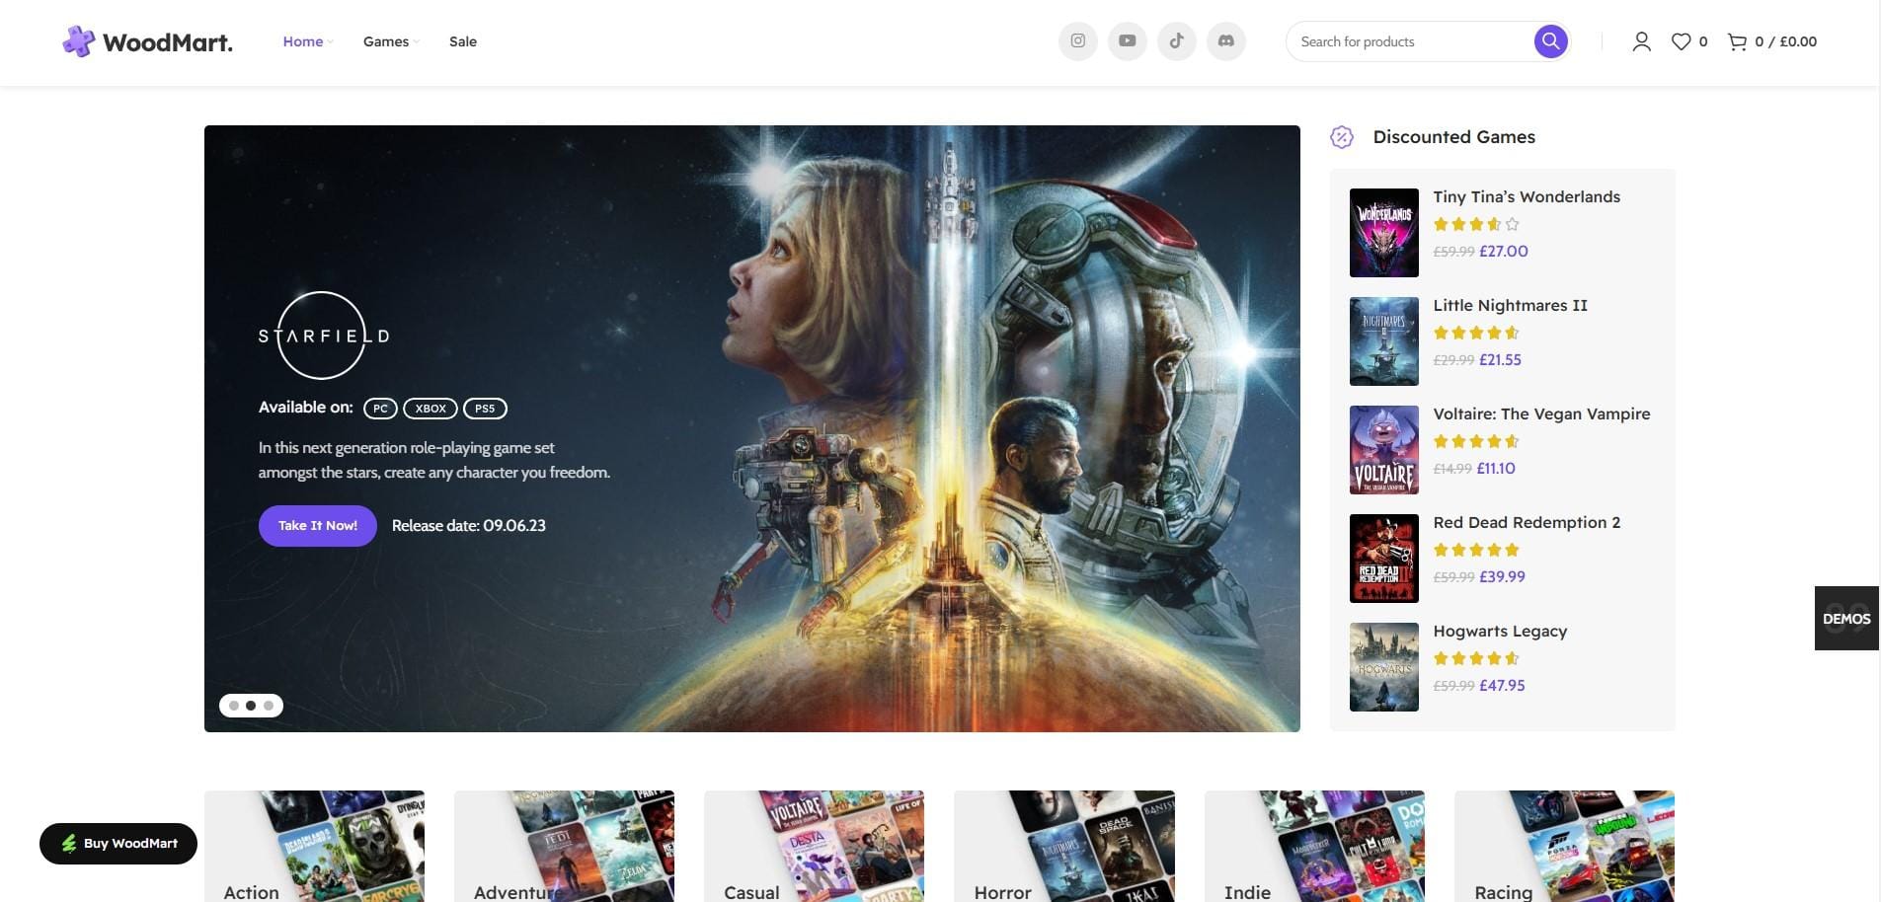Click the £39.99 sale price

(1502, 577)
